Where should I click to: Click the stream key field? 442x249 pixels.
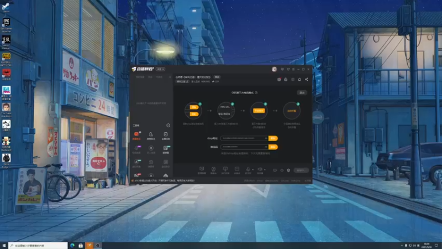click(244, 147)
